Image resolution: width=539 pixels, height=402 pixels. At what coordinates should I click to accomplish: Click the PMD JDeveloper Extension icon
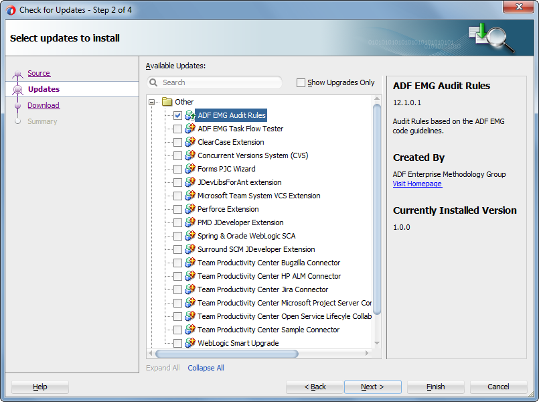(x=189, y=222)
